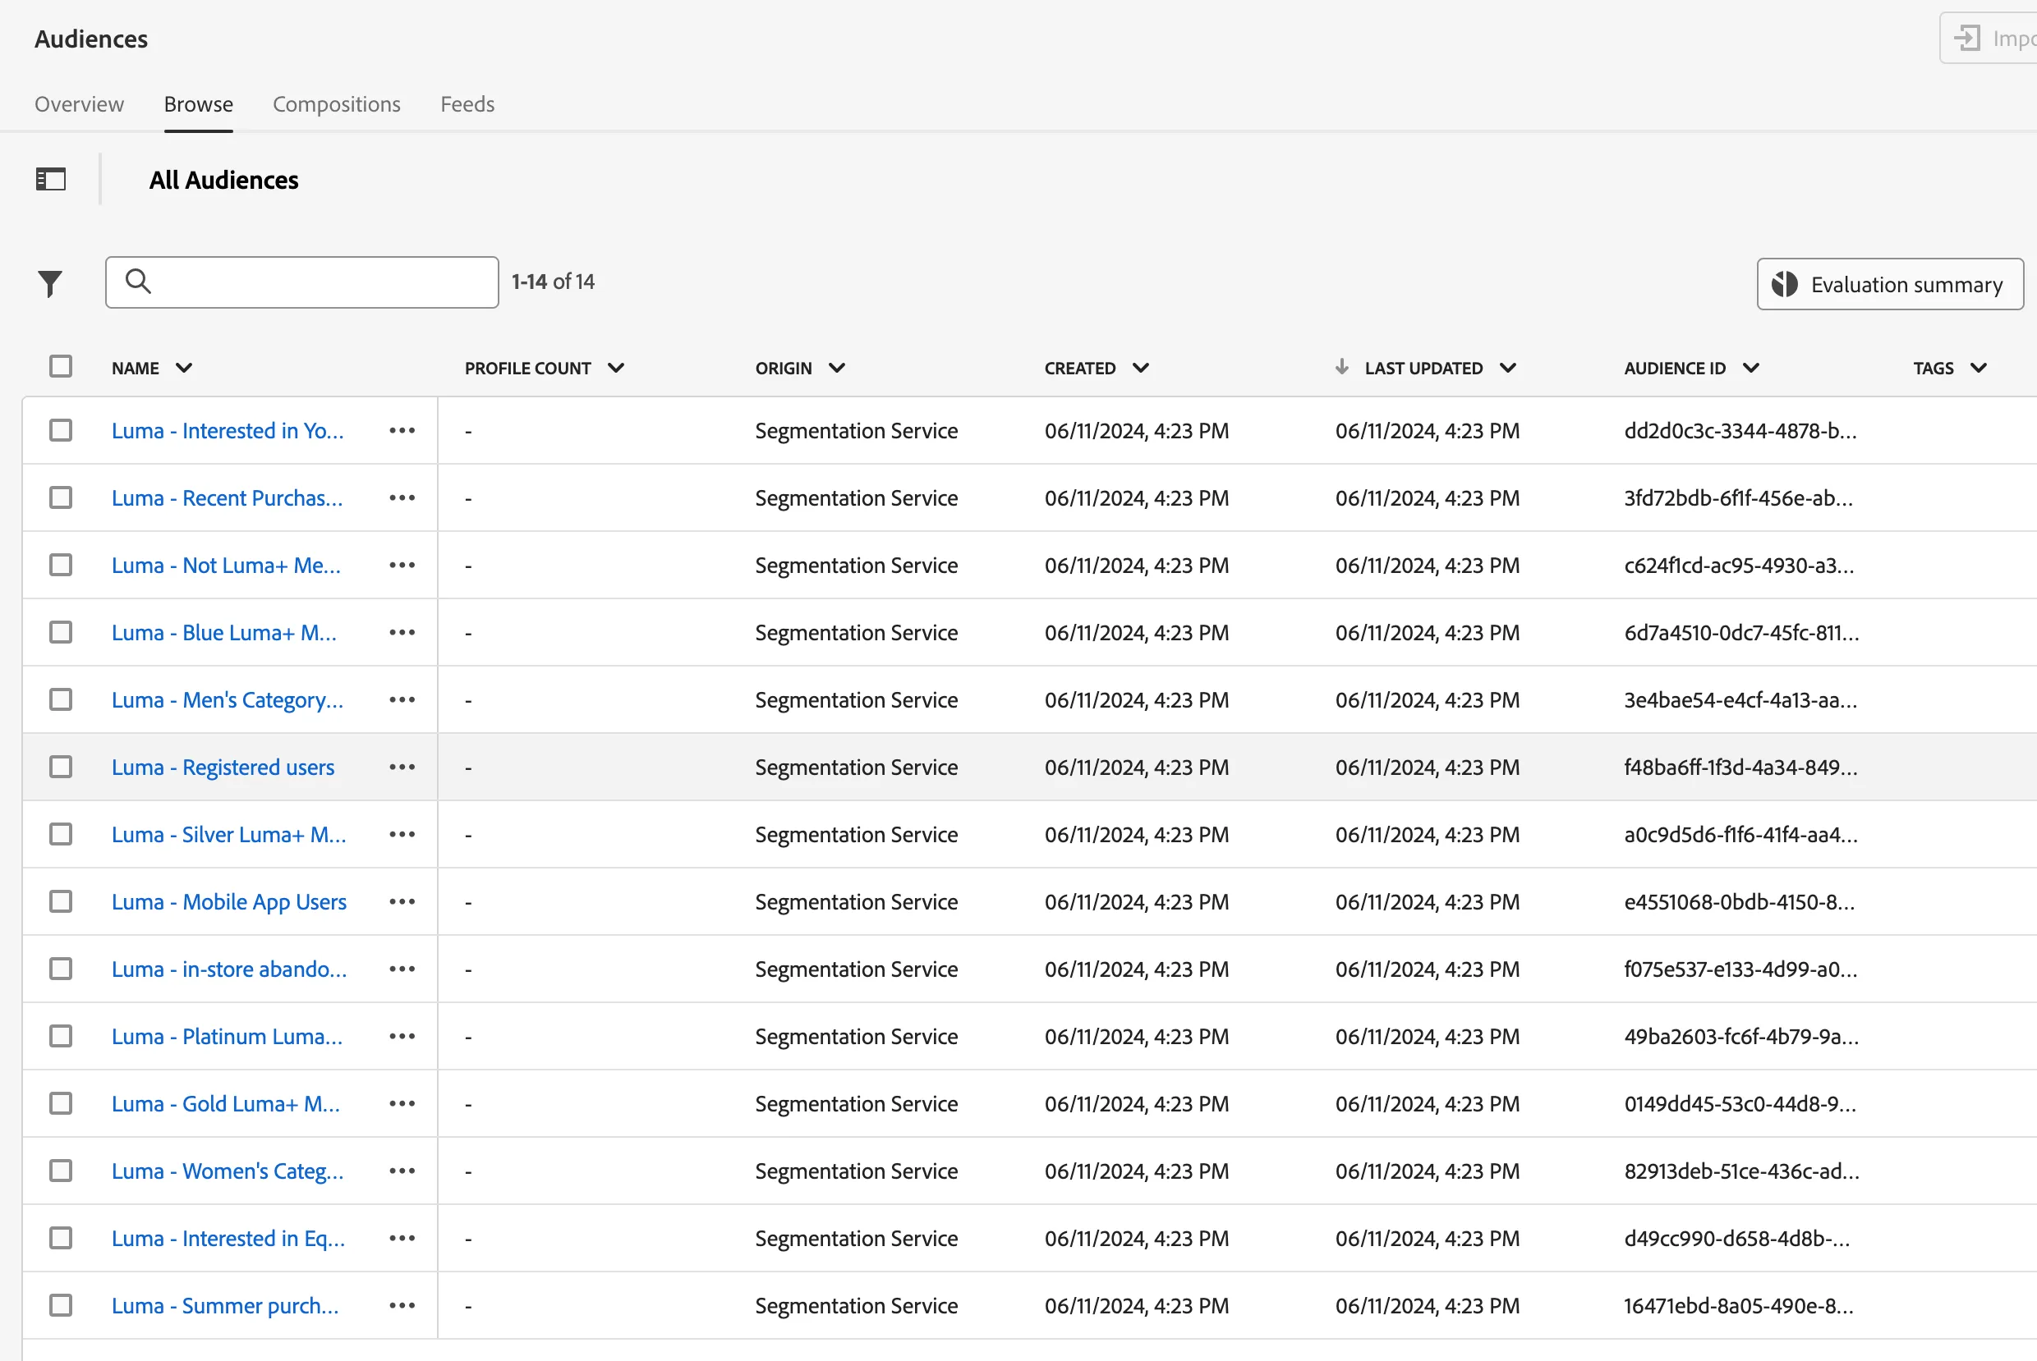Open more actions for Luma - Silver Luma+ M...
This screenshot has width=2037, height=1361.
[402, 834]
